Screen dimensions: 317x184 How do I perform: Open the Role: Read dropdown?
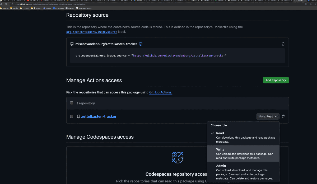click(268, 116)
